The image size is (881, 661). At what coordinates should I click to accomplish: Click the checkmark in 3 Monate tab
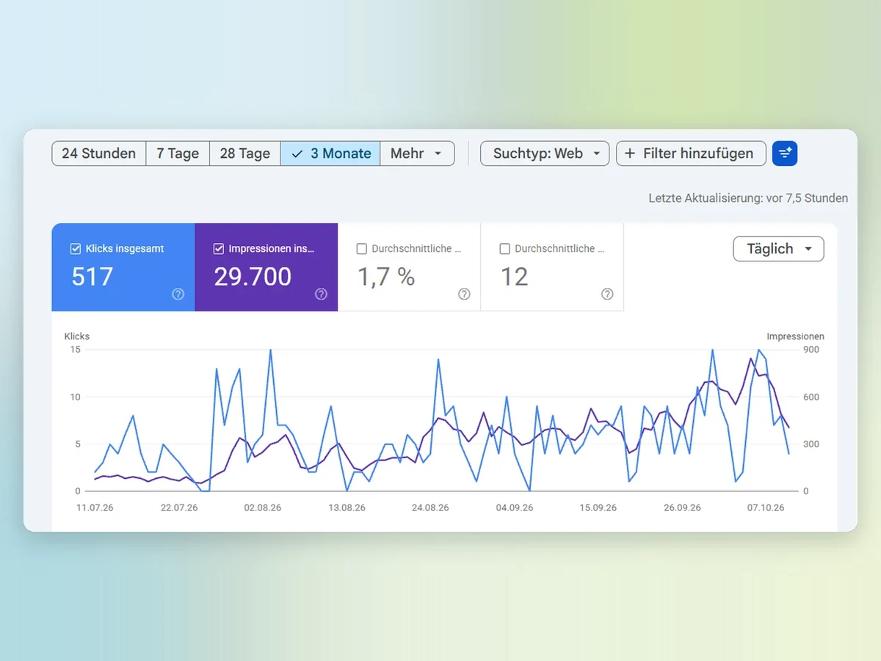coord(297,153)
